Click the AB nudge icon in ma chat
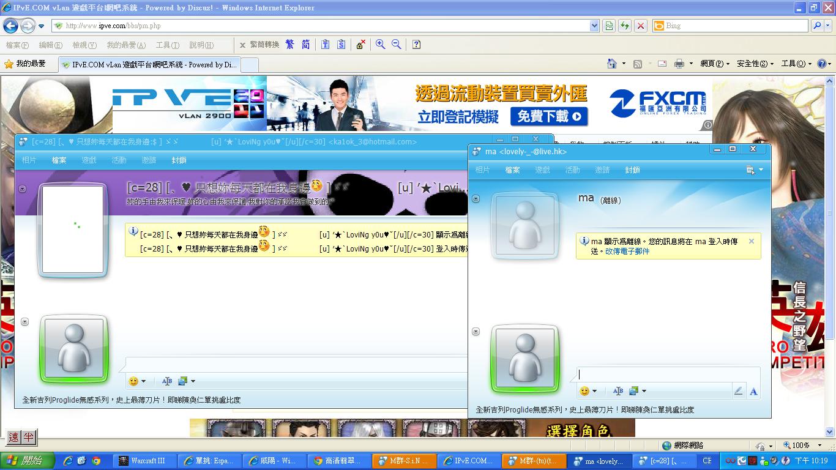The image size is (836, 470). (x=618, y=391)
